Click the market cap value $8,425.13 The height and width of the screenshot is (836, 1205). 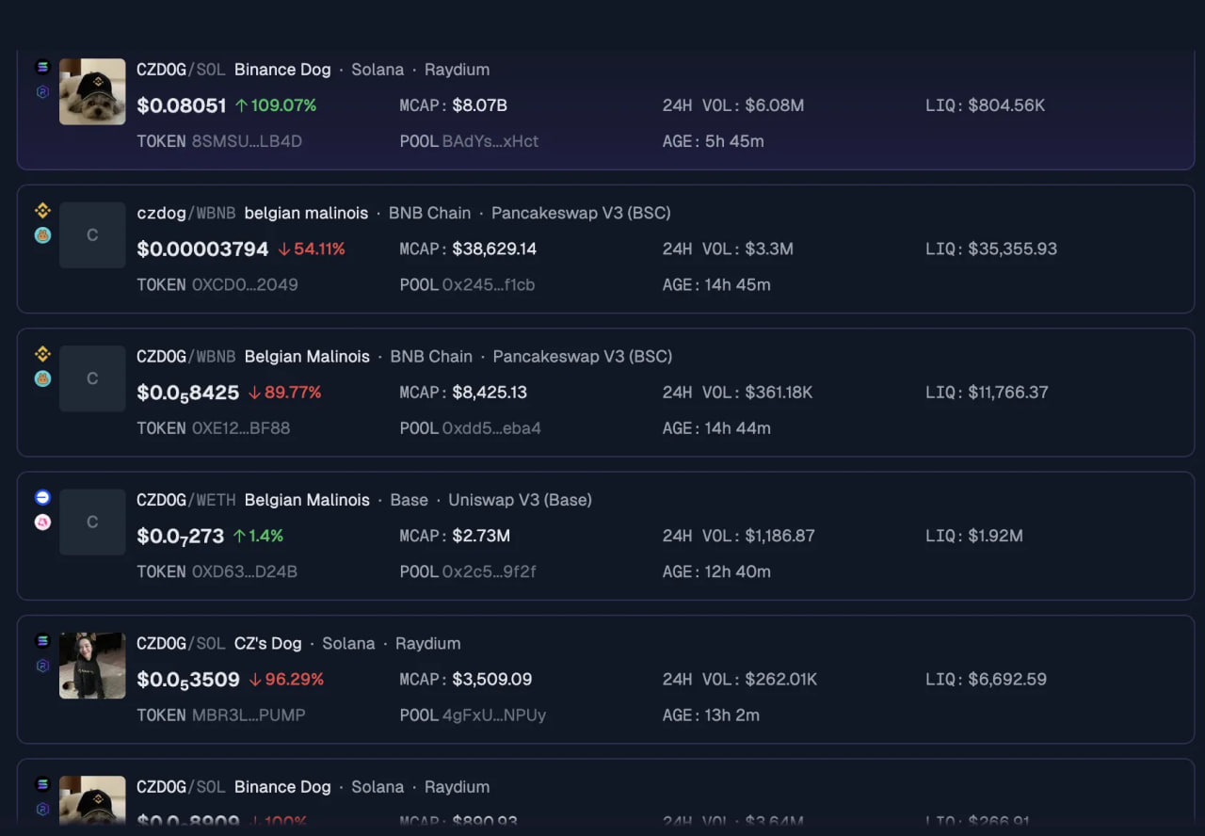[x=490, y=393]
